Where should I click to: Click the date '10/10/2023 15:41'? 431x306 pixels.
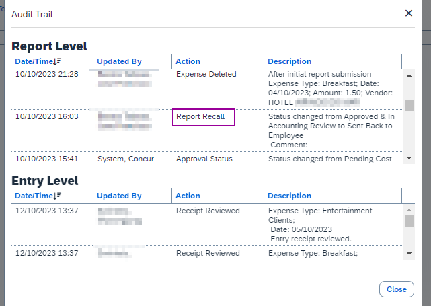(x=47, y=159)
